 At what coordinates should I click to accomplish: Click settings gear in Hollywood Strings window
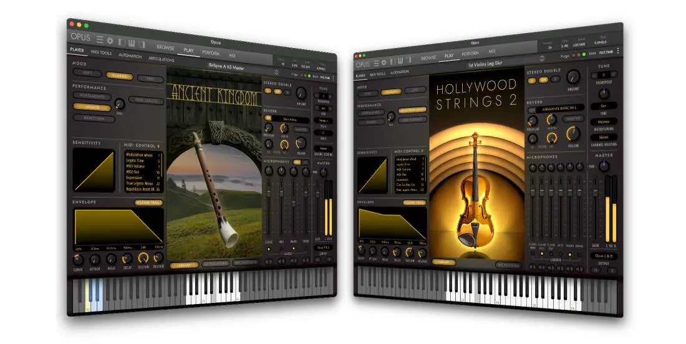point(384,62)
